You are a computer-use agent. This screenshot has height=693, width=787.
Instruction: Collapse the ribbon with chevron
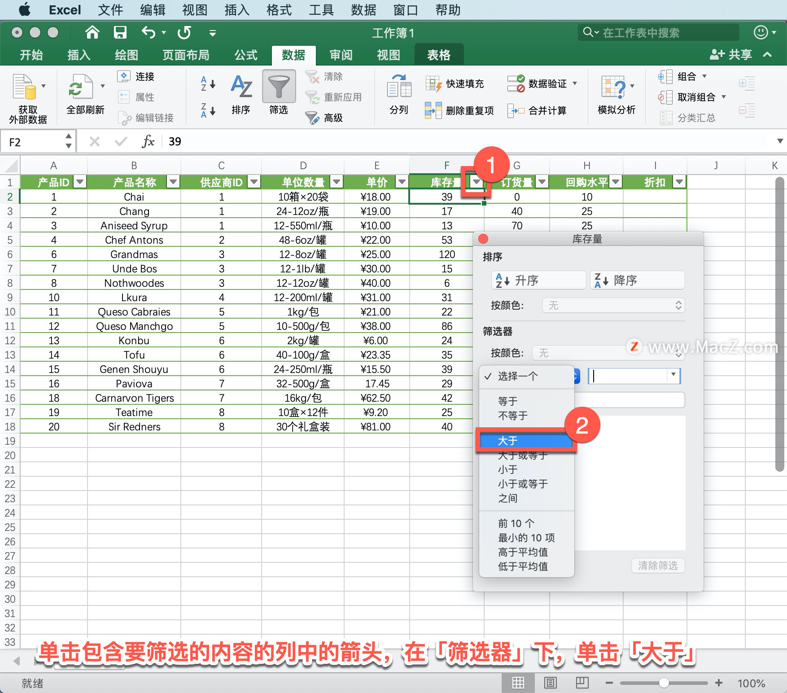pos(767,55)
